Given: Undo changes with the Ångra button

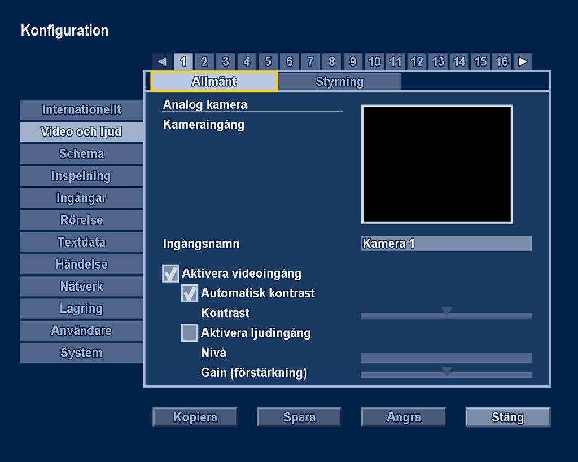Looking at the screenshot, I should (404, 417).
